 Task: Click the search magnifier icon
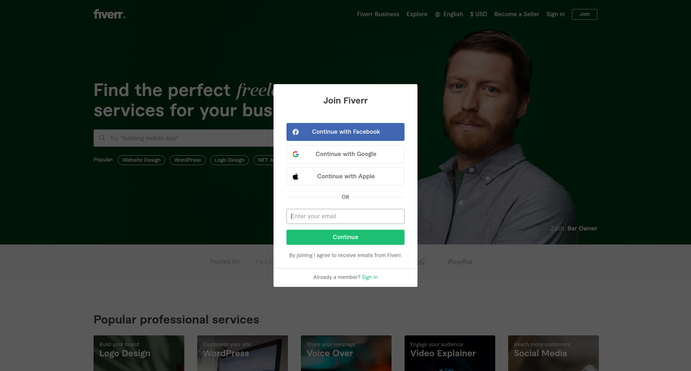point(102,138)
